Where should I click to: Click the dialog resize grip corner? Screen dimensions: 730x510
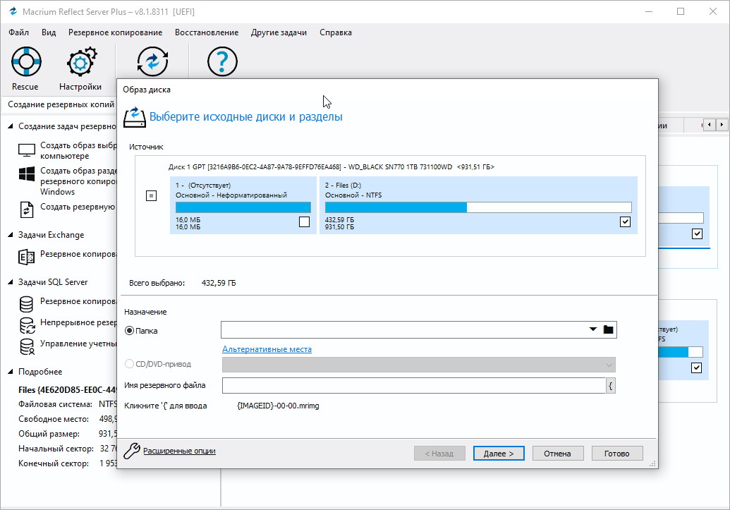click(652, 463)
